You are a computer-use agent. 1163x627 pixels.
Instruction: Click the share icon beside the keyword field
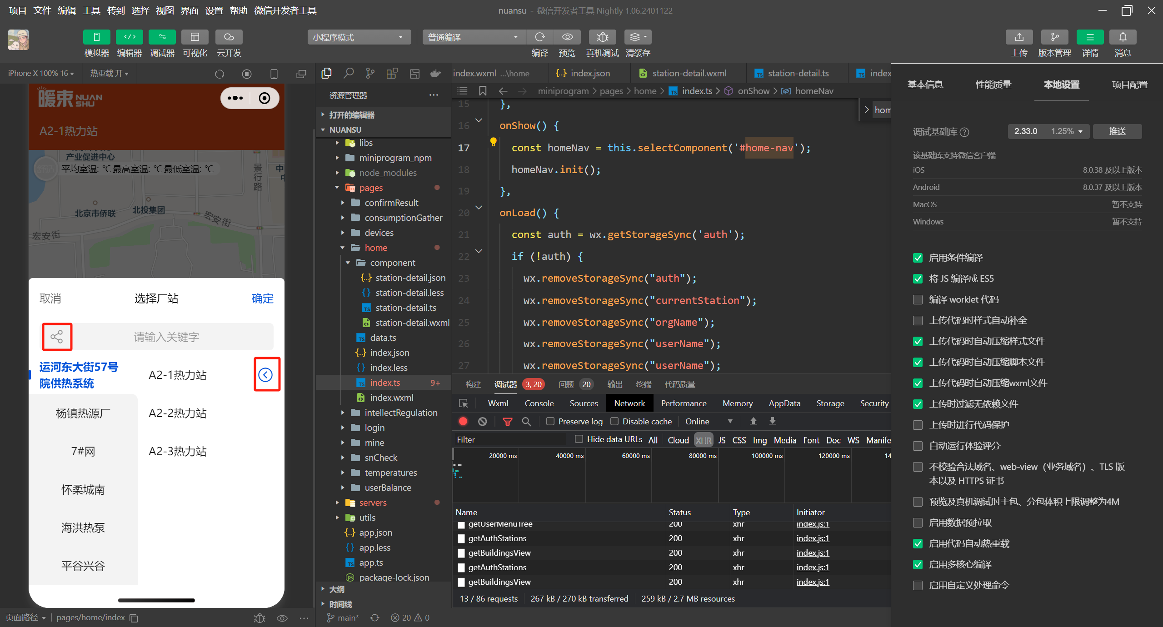[x=57, y=337]
